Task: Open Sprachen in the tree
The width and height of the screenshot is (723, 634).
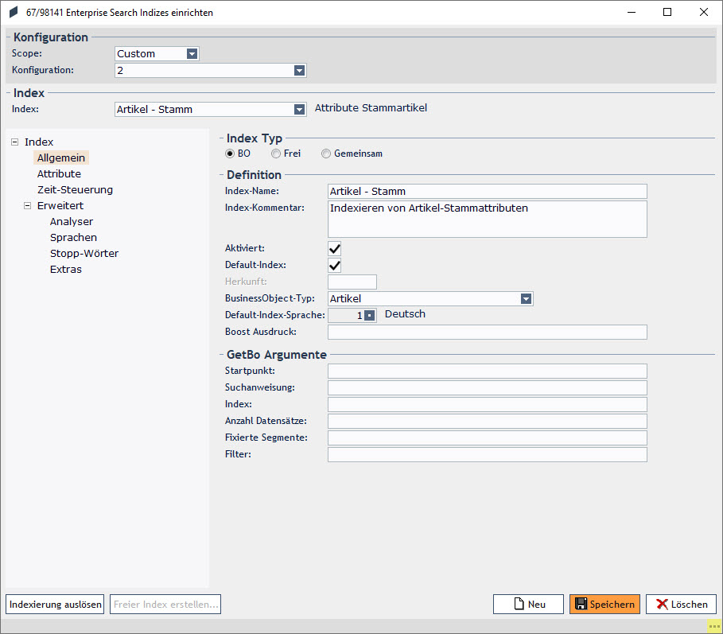Action: point(73,238)
